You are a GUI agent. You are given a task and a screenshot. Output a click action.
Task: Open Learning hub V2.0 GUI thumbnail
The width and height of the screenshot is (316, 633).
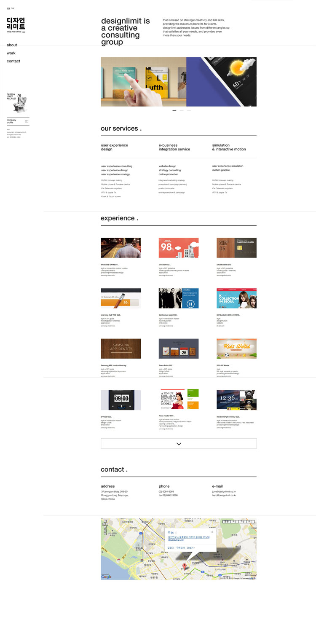[121, 298]
